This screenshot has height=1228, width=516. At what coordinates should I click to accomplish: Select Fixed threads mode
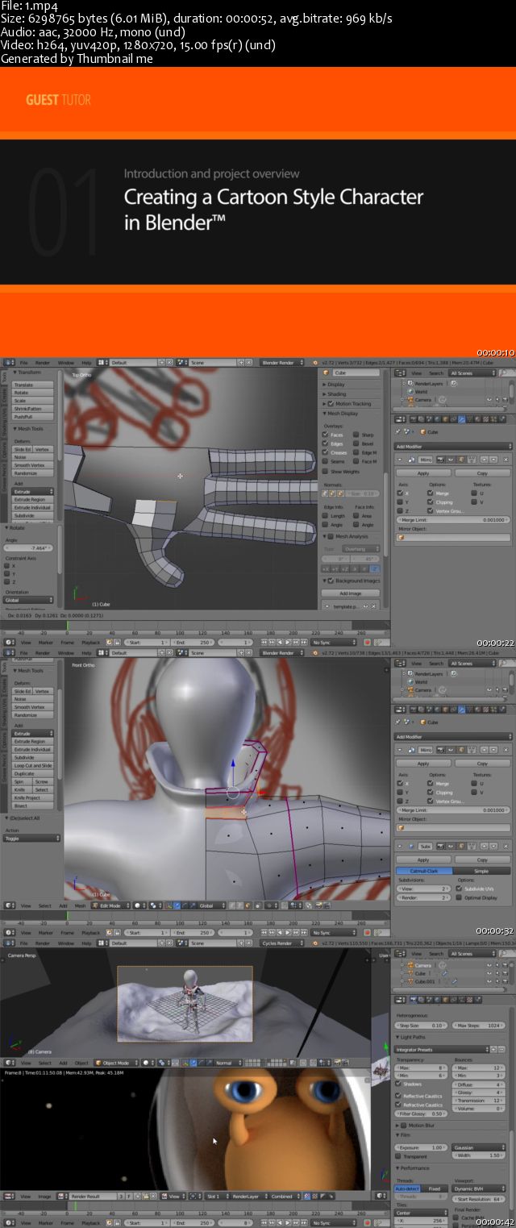point(435,1189)
